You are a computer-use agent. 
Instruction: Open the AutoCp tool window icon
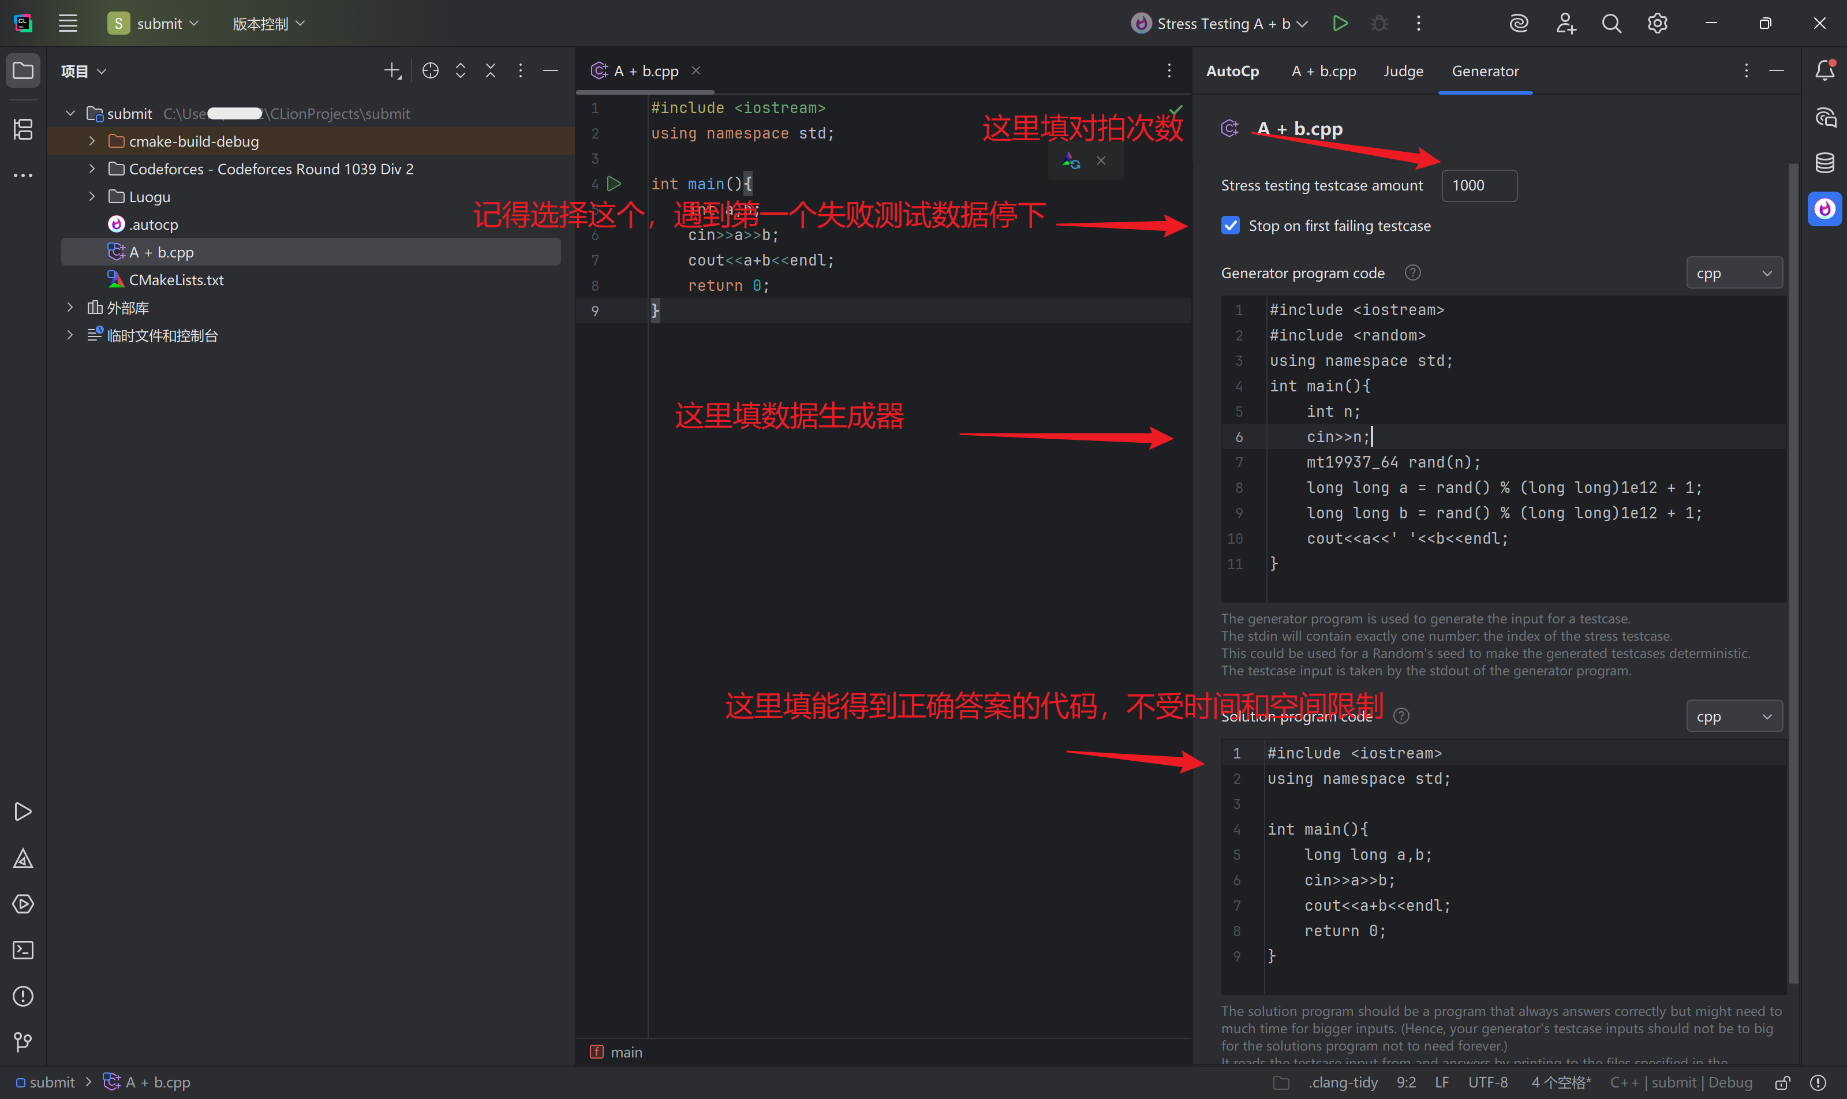(1824, 210)
